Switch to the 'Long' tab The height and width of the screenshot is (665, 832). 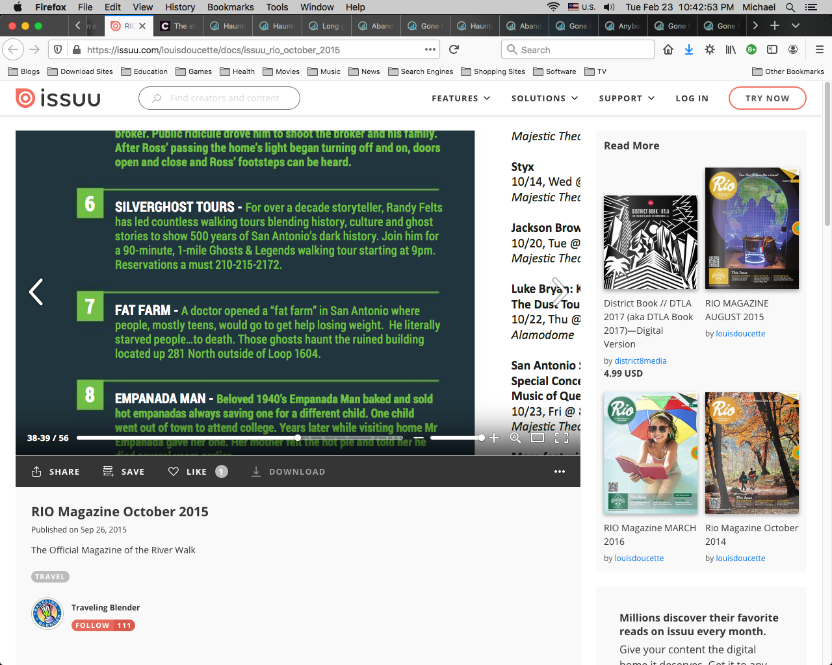click(326, 26)
